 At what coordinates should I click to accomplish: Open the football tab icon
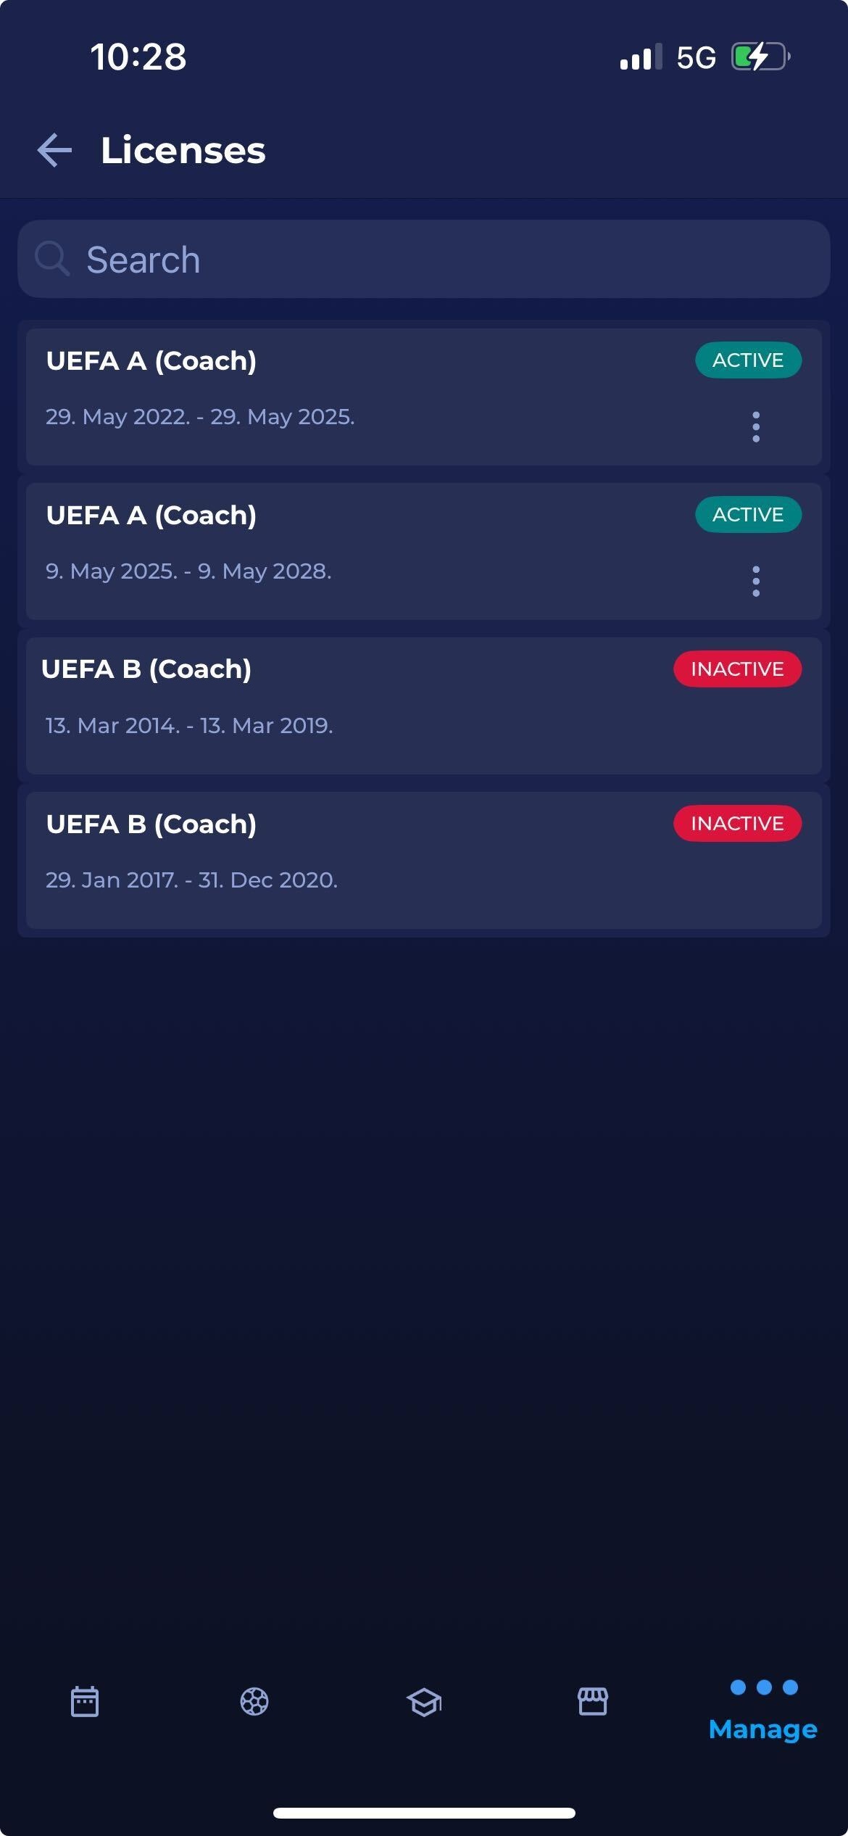click(254, 1701)
